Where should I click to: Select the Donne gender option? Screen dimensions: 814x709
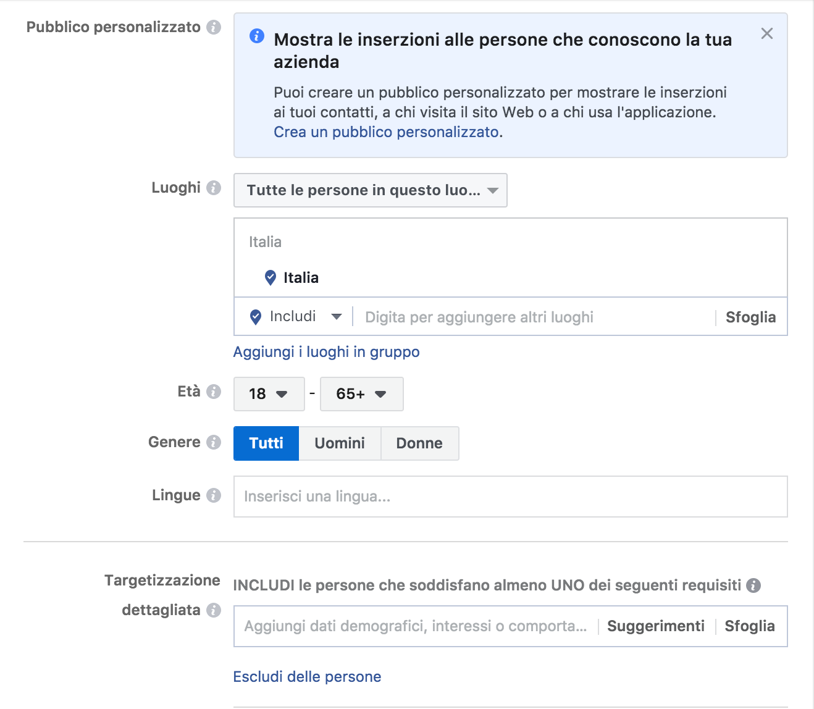pos(419,443)
